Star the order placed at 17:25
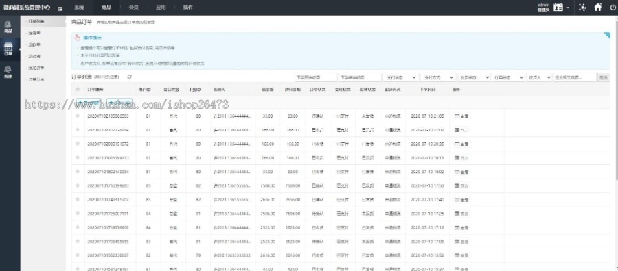Screen dimensions: 618x271 [x=78, y=214]
